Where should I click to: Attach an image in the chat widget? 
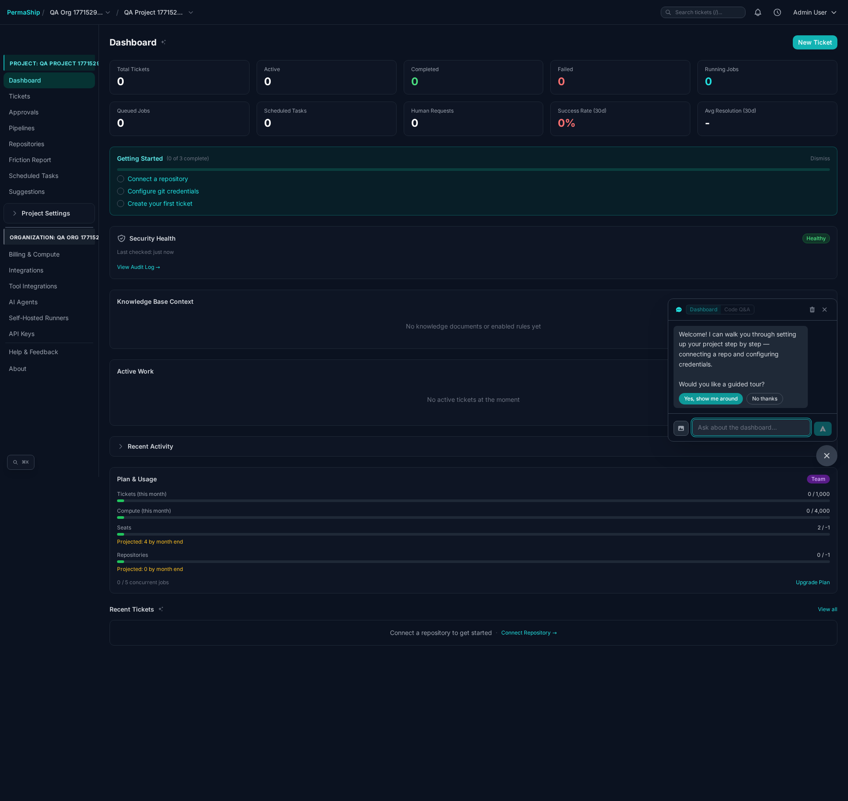(x=681, y=427)
